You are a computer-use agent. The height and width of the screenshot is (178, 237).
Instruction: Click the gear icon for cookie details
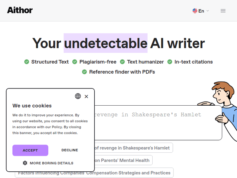(x=25, y=163)
